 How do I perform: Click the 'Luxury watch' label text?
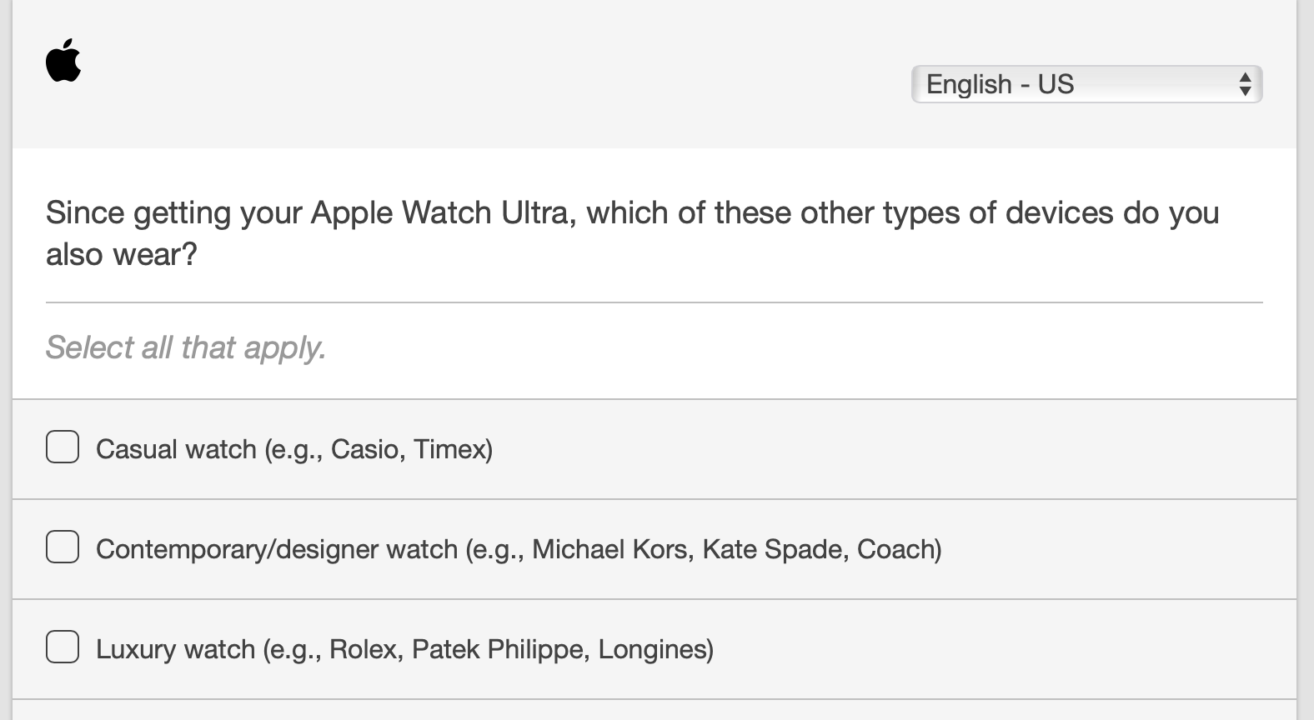(x=175, y=650)
